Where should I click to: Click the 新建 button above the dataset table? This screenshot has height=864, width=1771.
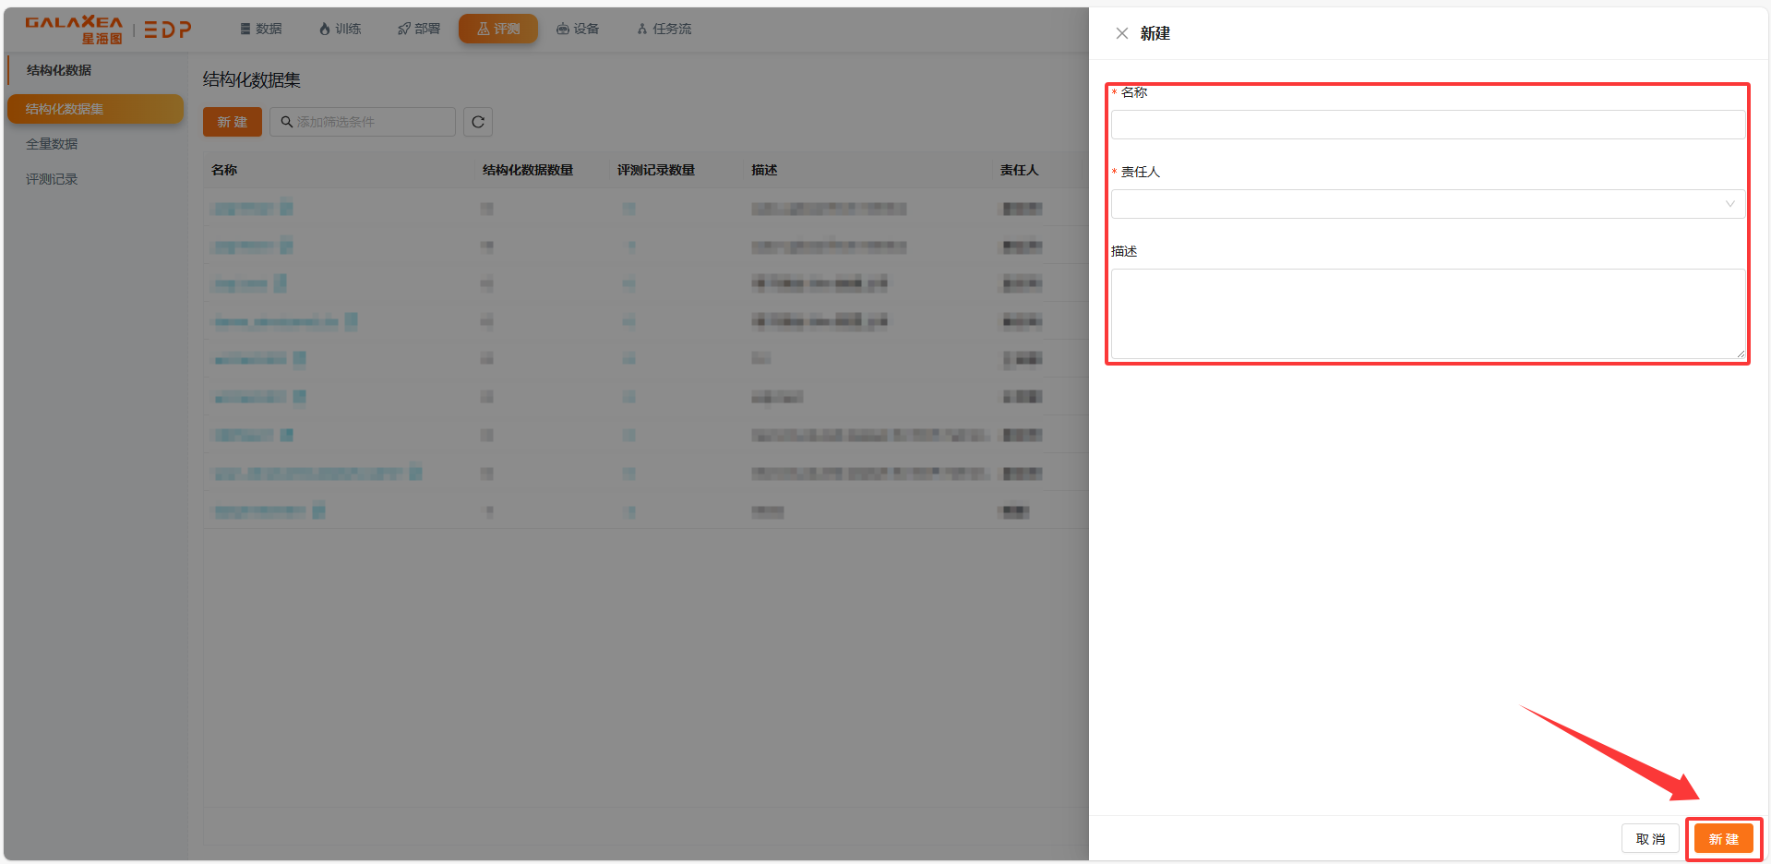[232, 122]
